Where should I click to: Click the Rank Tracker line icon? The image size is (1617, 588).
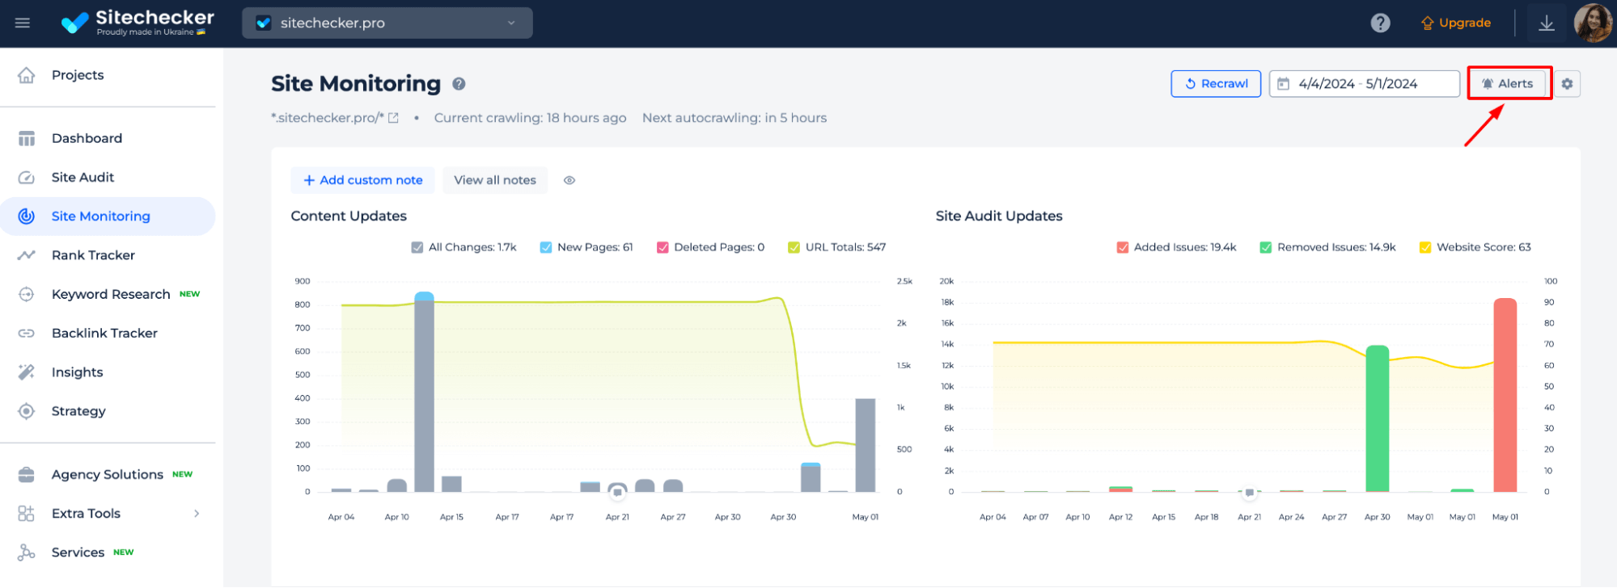(27, 255)
